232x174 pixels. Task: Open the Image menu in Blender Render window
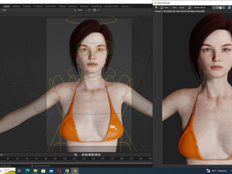pos(181,8)
